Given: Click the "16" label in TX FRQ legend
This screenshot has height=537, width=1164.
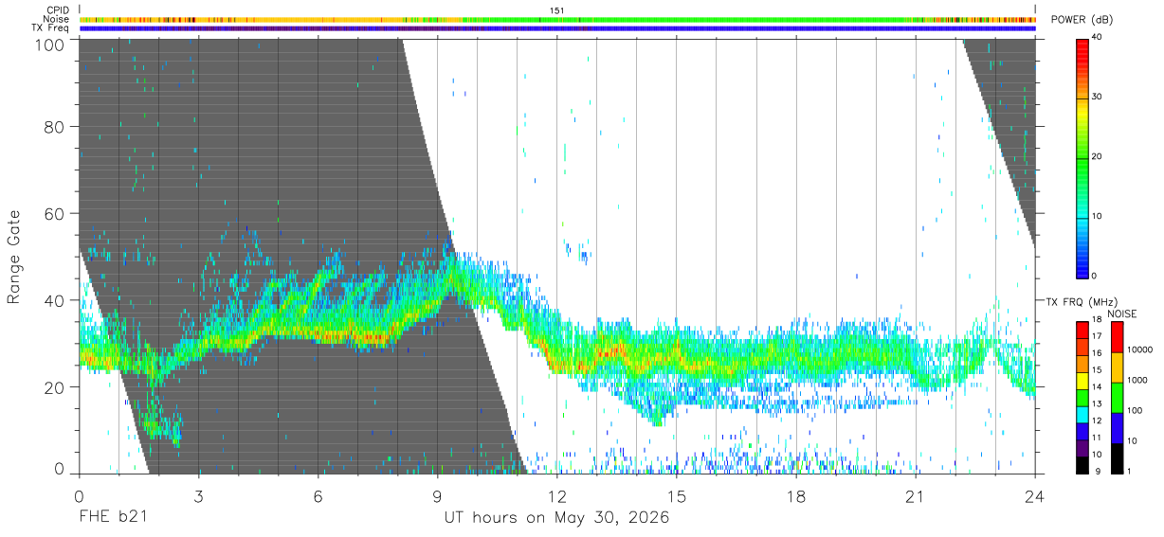Looking at the screenshot, I should click(x=1096, y=353).
